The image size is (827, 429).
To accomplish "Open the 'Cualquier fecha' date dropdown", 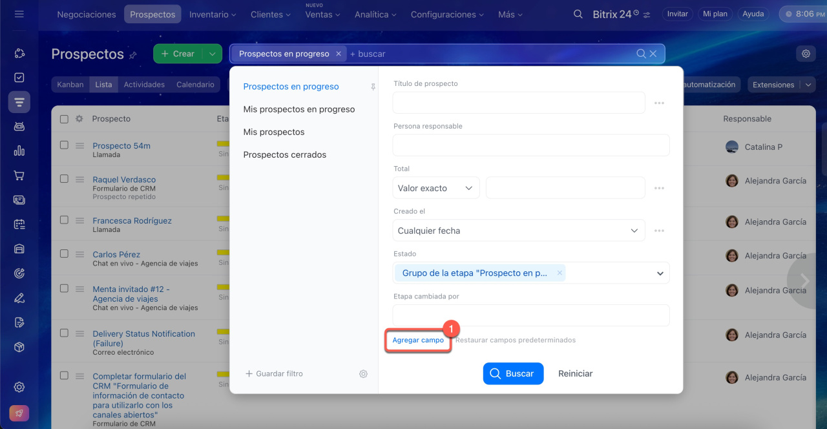I will [519, 231].
